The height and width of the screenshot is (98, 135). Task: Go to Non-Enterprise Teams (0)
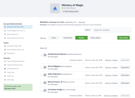click(15, 50)
